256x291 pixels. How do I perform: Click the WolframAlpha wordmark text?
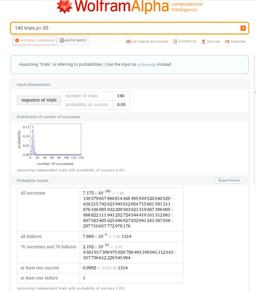tap(122, 7)
